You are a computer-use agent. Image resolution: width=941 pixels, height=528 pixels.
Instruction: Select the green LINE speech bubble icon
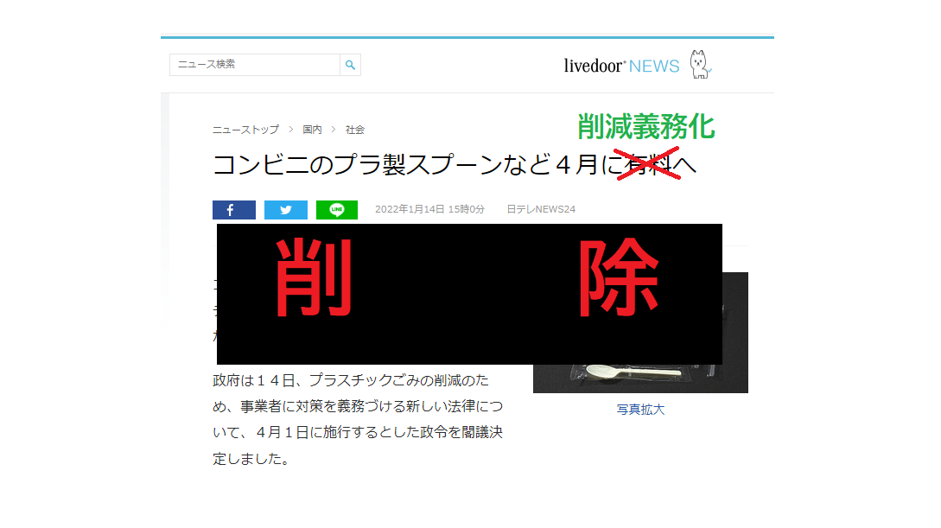[x=337, y=209]
